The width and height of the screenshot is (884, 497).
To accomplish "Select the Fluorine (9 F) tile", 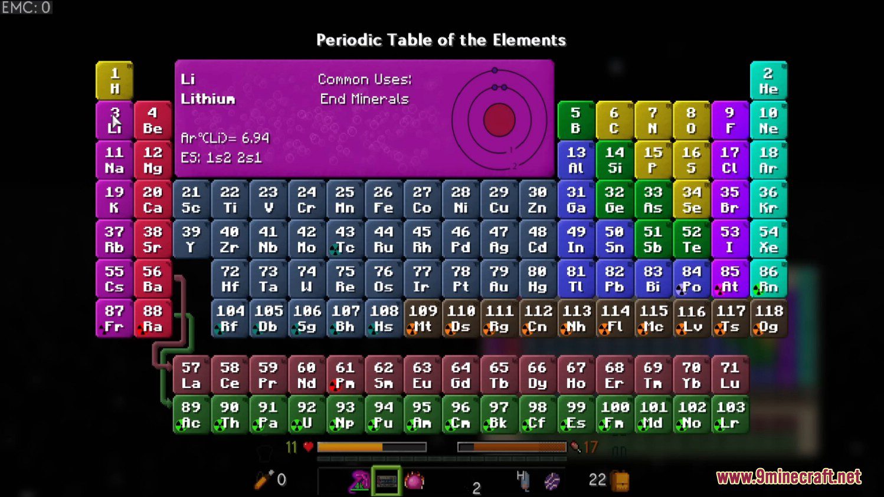I will [x=730, y=120].
